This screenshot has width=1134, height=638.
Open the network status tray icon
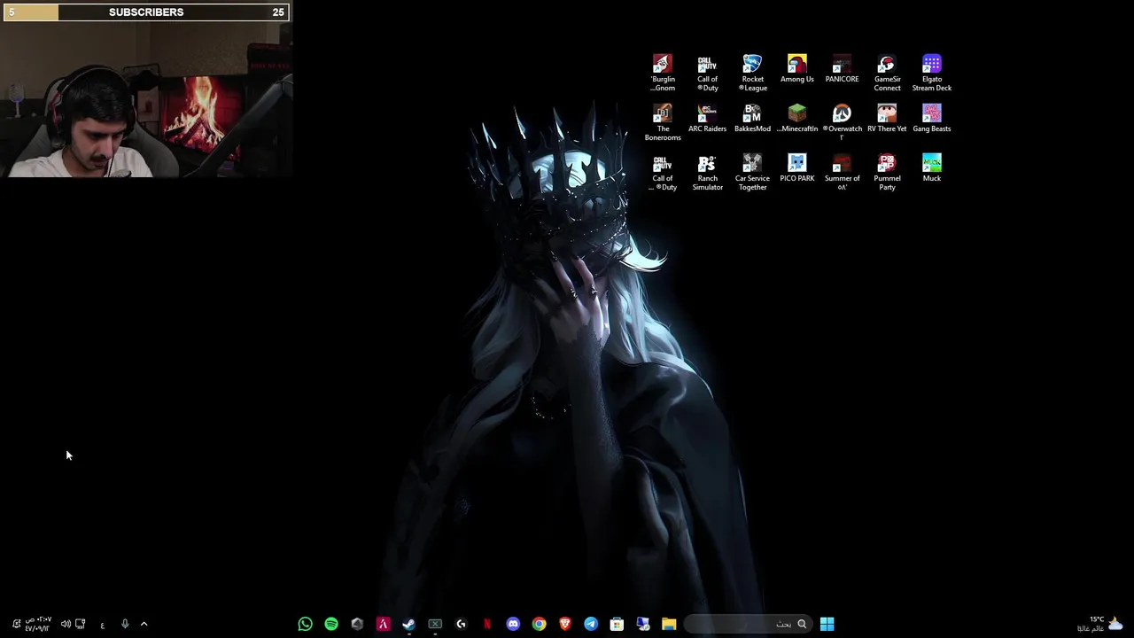(81, 624)
